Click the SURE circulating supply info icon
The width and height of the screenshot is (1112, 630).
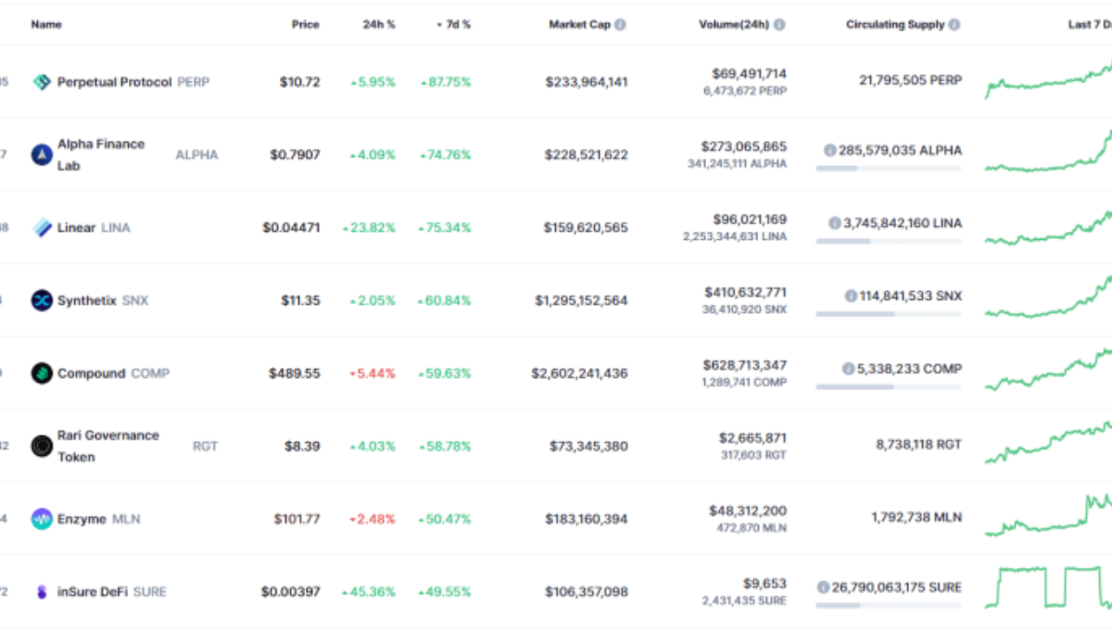(823, 587)
